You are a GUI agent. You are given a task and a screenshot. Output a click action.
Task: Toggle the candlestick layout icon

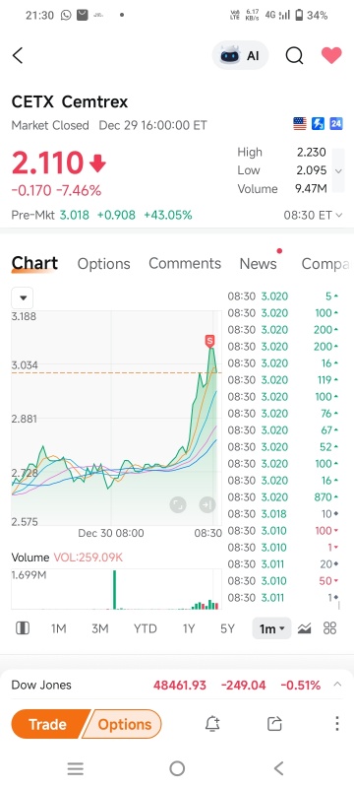(23, 628)
